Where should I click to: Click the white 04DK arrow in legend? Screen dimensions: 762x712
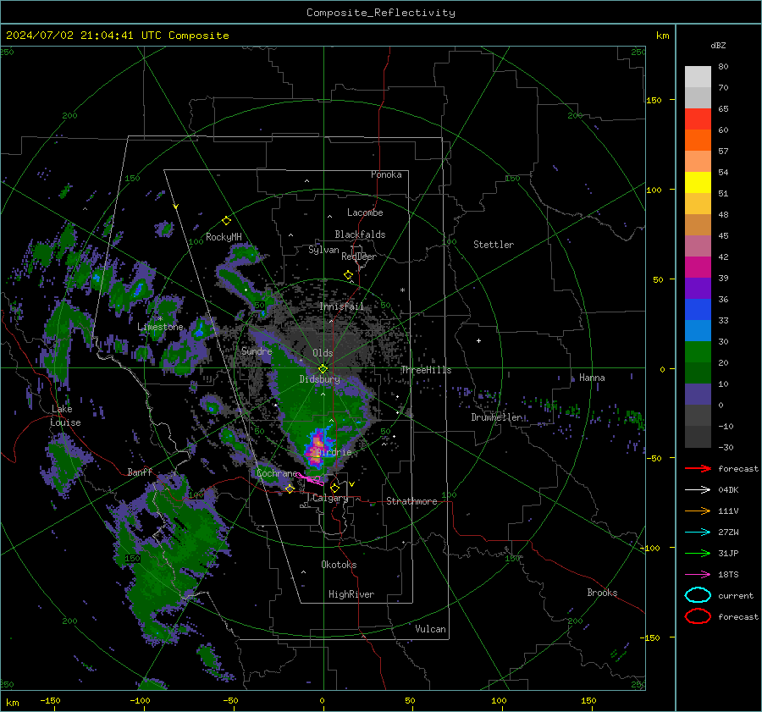pos(698,490)
